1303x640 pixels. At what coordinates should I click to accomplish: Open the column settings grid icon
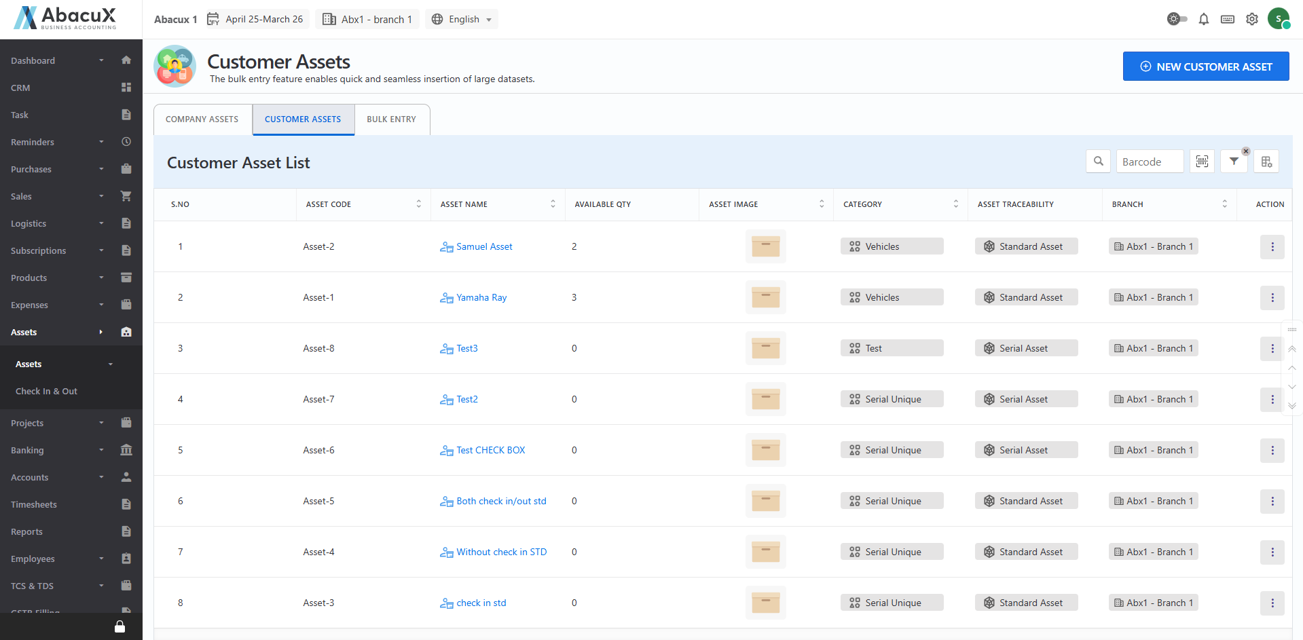[1266, 162]
